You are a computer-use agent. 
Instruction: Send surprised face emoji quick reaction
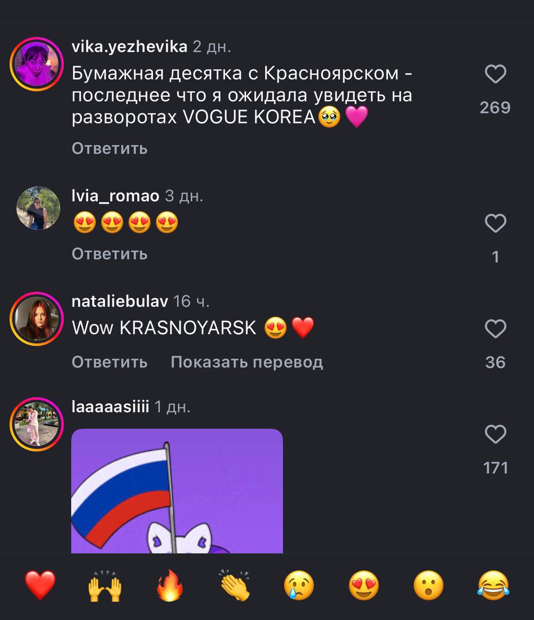pyautogui.click(x=429, y=586)
